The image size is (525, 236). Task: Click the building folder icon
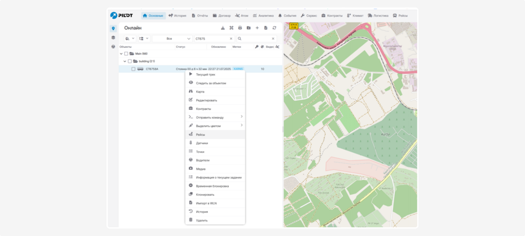click(x=135, y=61)
